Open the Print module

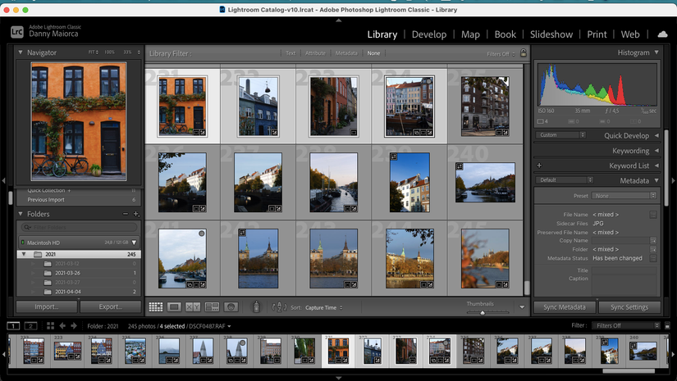point(597,34)
